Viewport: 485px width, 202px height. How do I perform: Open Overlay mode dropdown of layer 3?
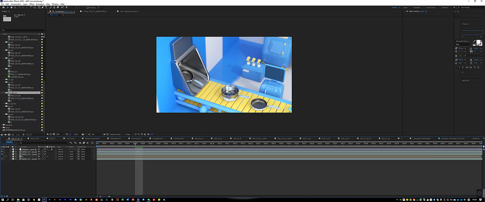coord(61,154)
